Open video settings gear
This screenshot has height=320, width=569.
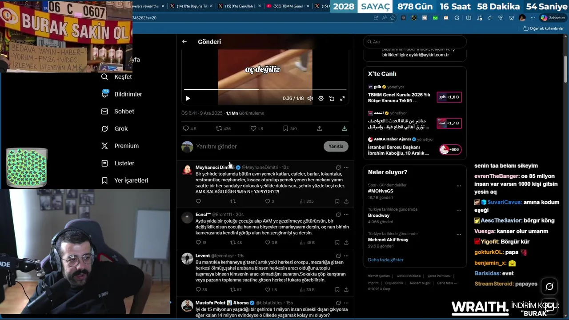click(321, 98)
